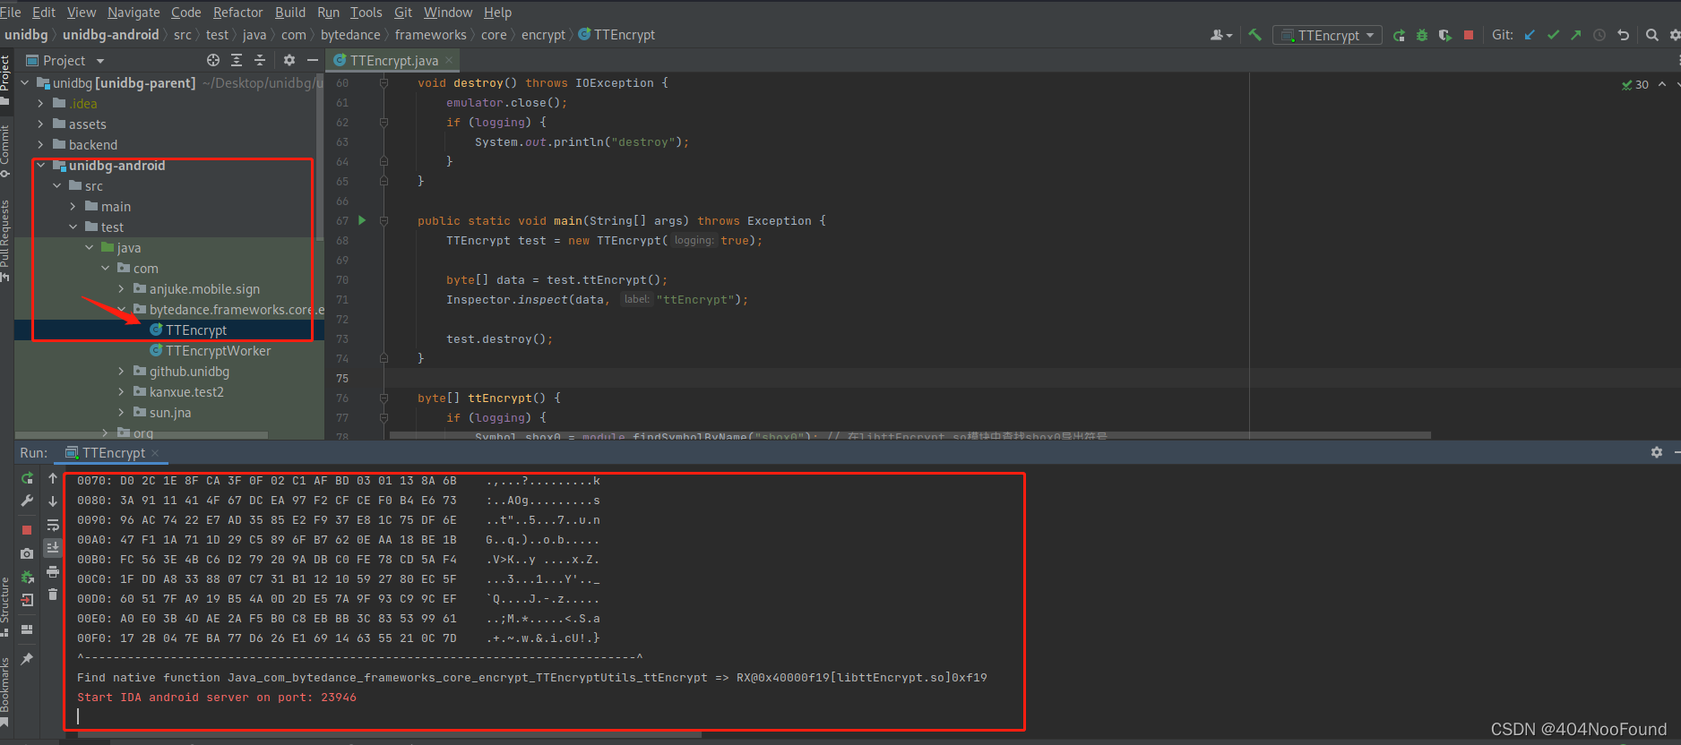Click the Git commit checkmark
The width and height of the screenshot is (1681, 745).
[x=1553, y=35]
